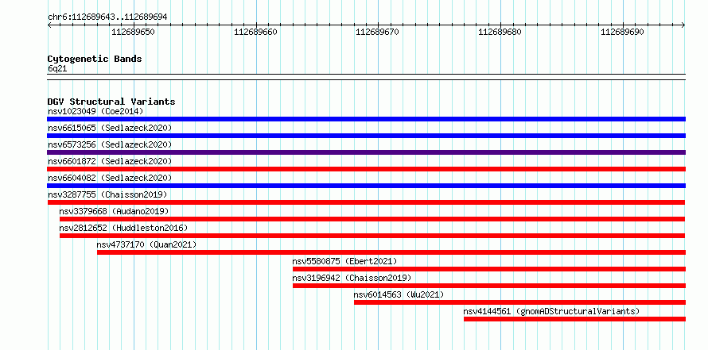Click the nsv5580875 (Ebert2021) label

[344, 261]
